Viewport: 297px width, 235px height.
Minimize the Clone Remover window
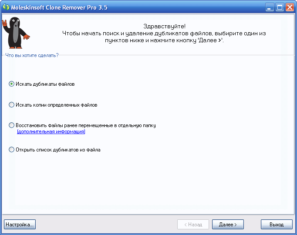tap(269, 7)
